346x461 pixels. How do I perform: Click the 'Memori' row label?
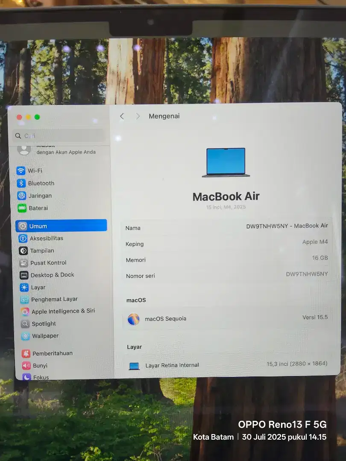(136, 260)
